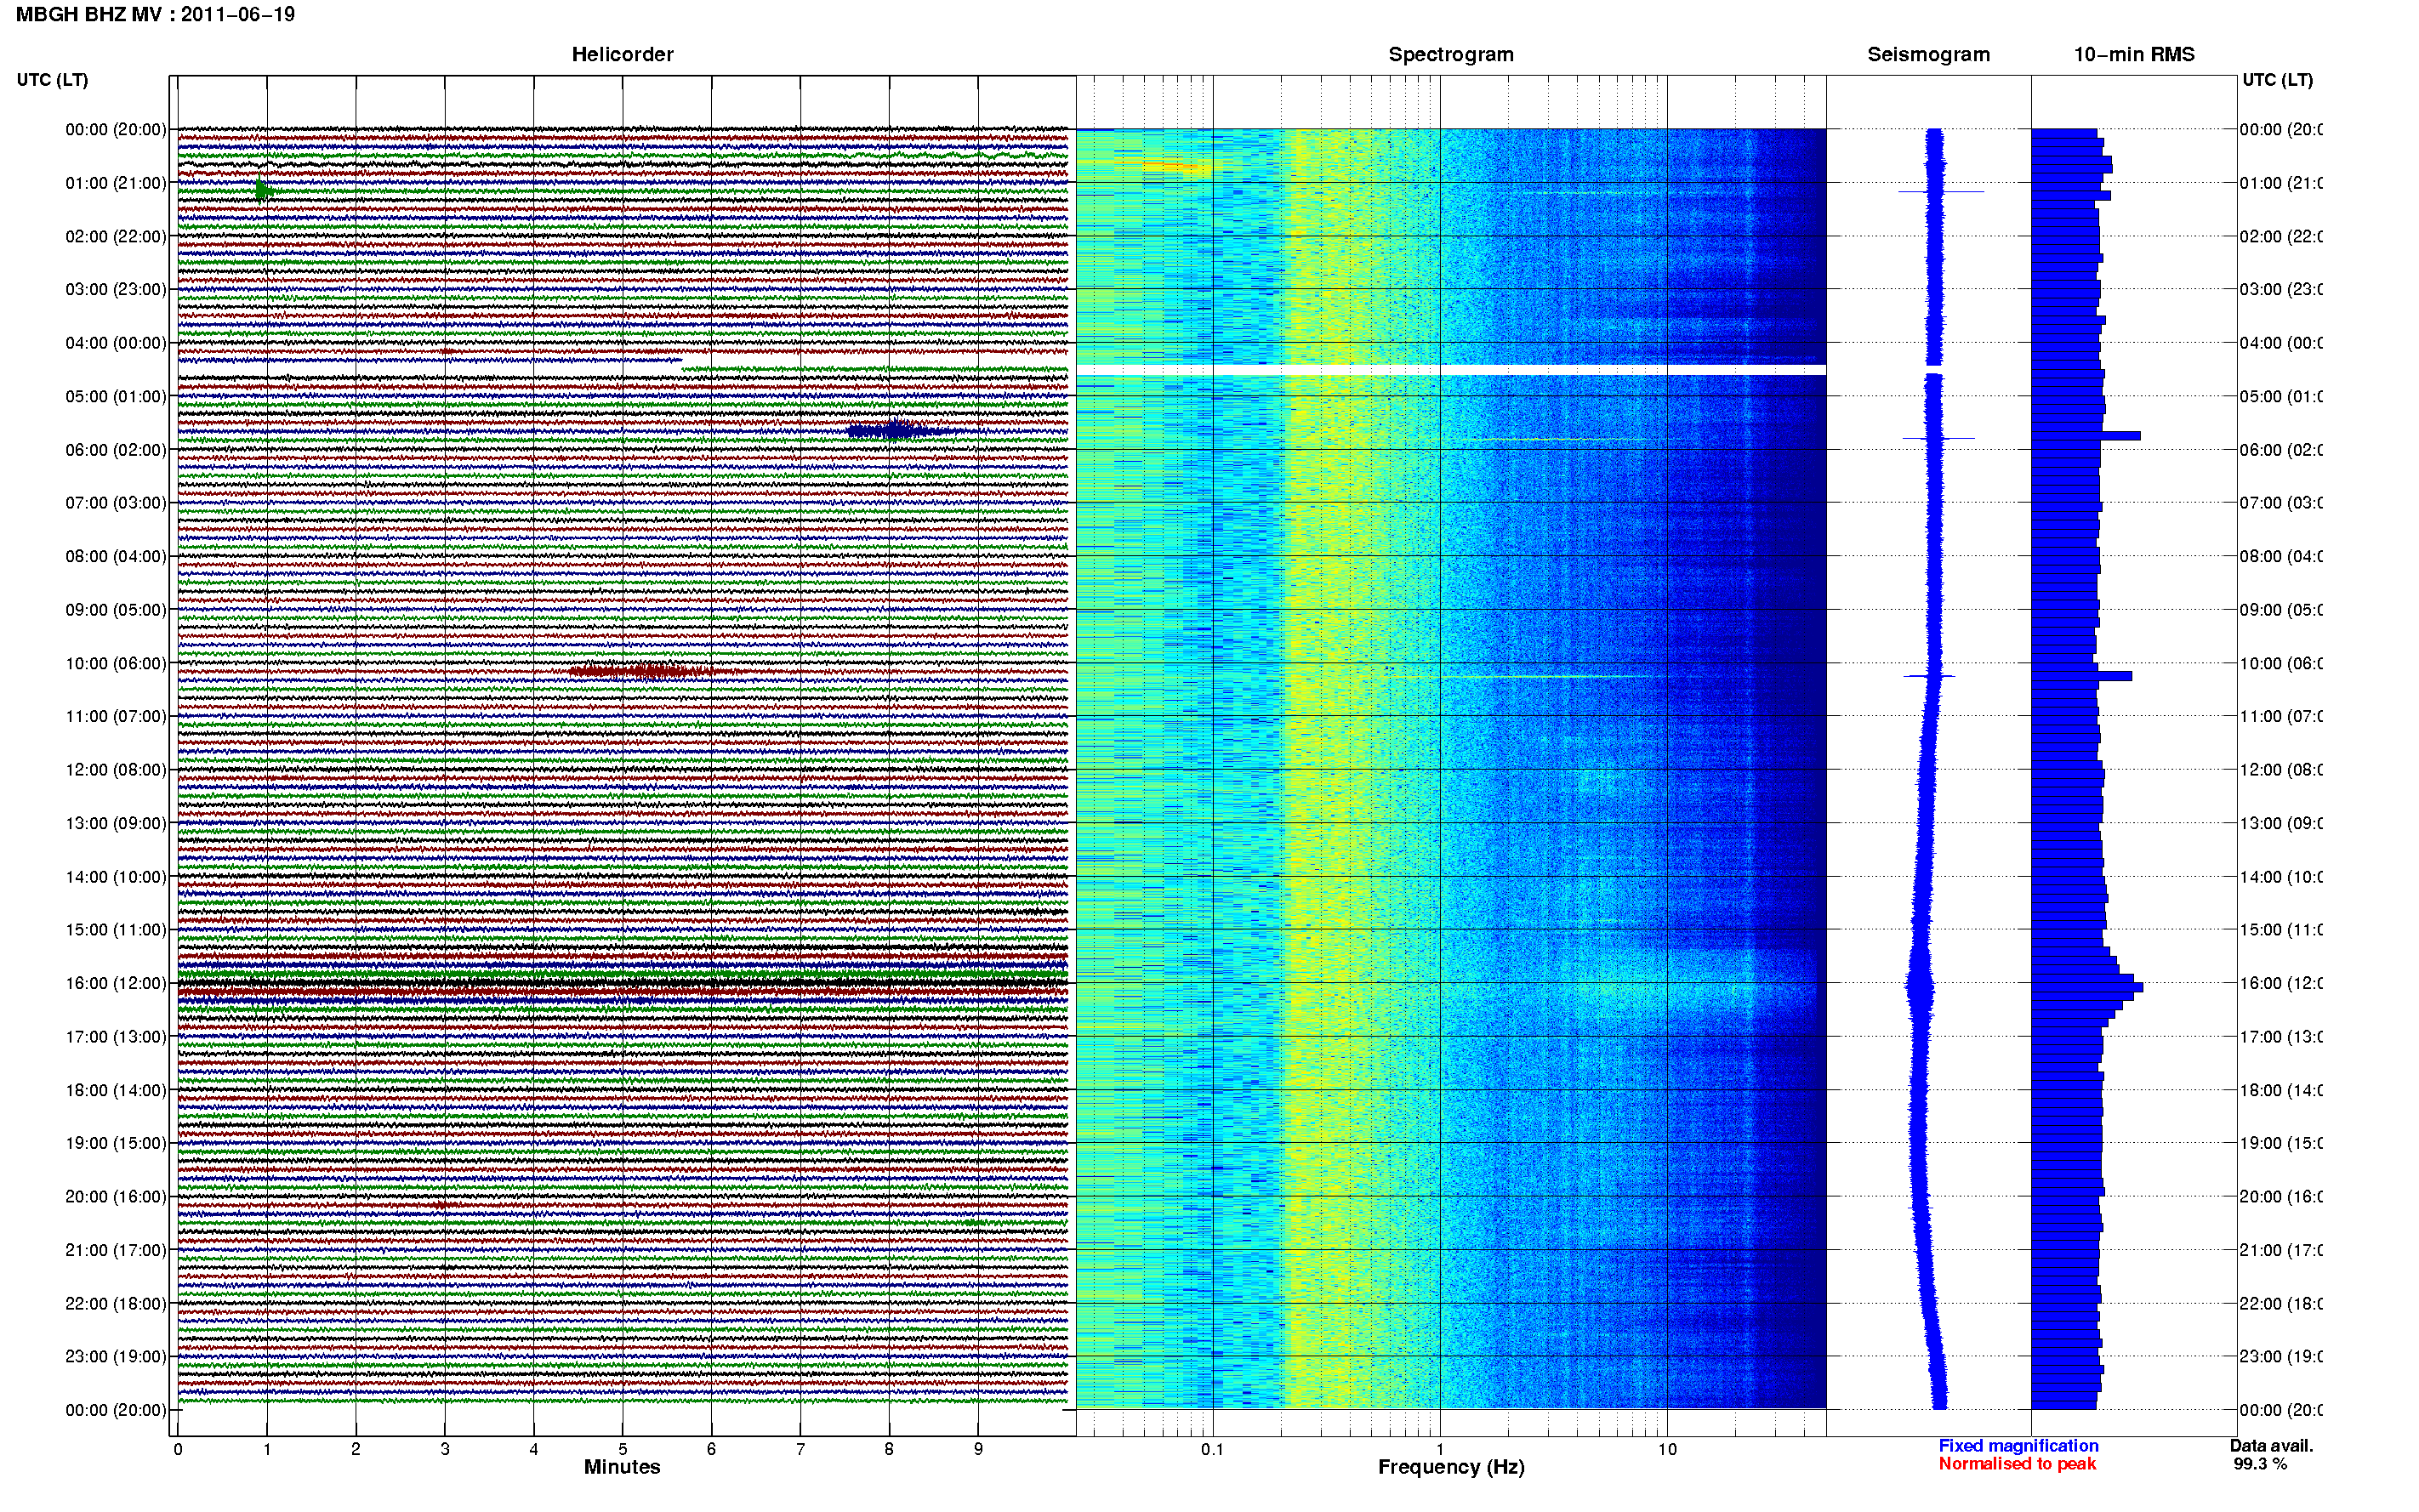Click the white data gap band in the spectrogram
The image size is (2419, 1512).
click(x=1451, y=370)
